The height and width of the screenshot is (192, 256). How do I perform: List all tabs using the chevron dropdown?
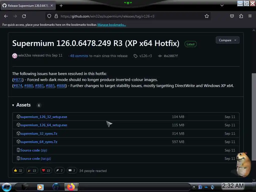point(222,5)
